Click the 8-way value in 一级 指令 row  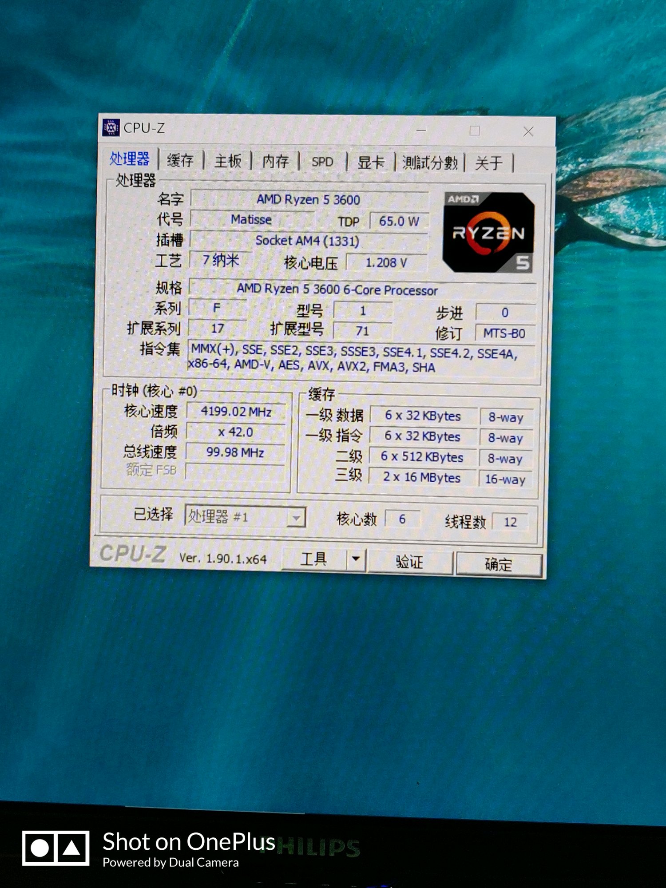tap(506, 438)
